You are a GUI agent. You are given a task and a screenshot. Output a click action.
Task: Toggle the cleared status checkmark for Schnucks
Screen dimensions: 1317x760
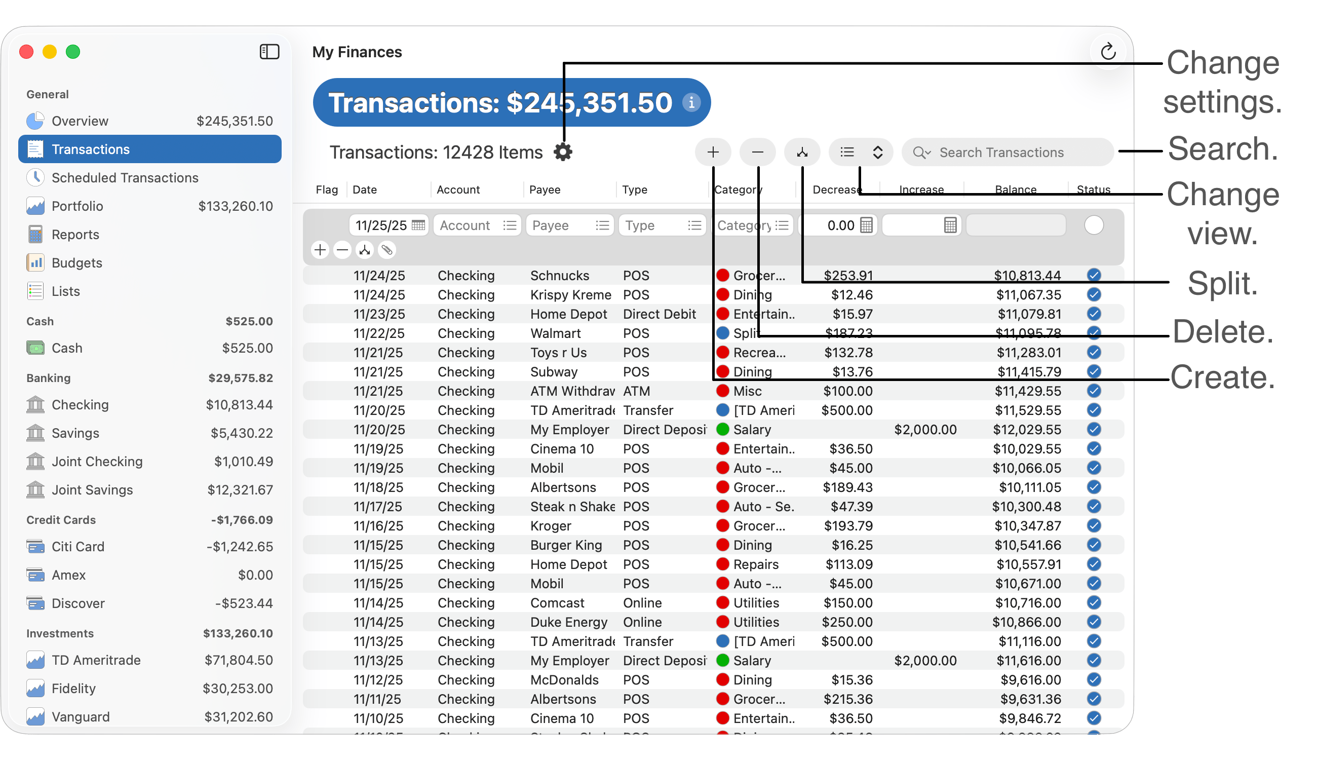[x=1094, y=275]
